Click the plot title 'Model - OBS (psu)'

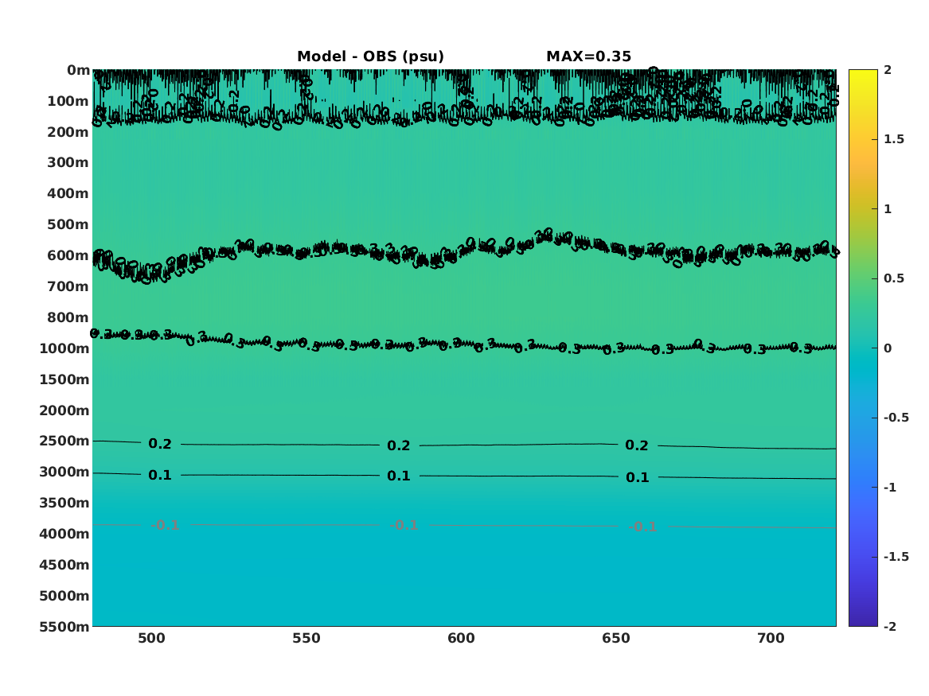[370, 56]
